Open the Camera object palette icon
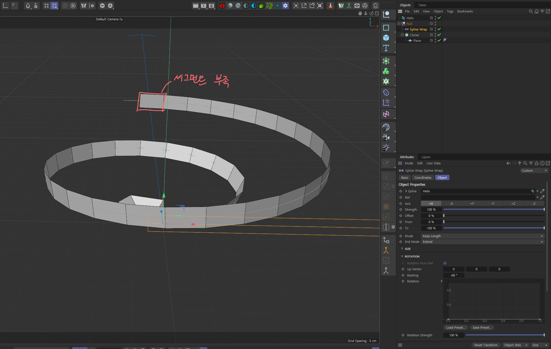Screen dimensions: 551x349 [386, 138]
